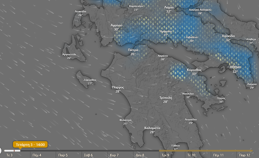The width and height of the screenshot is (259, 158).
Task: Click the Τετάρτη 3 - 14:00 time label
Action: (30, 145)
